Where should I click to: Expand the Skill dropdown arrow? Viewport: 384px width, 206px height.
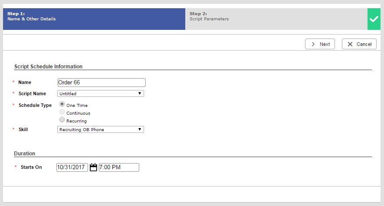140,129
